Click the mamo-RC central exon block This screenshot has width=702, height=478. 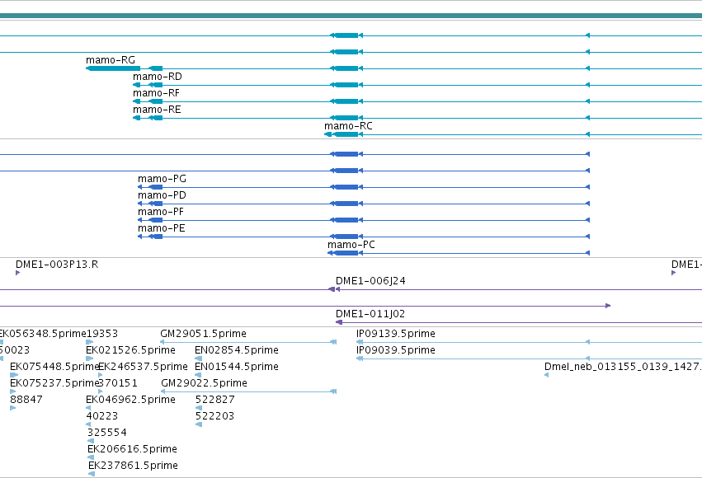click(345, 134)
